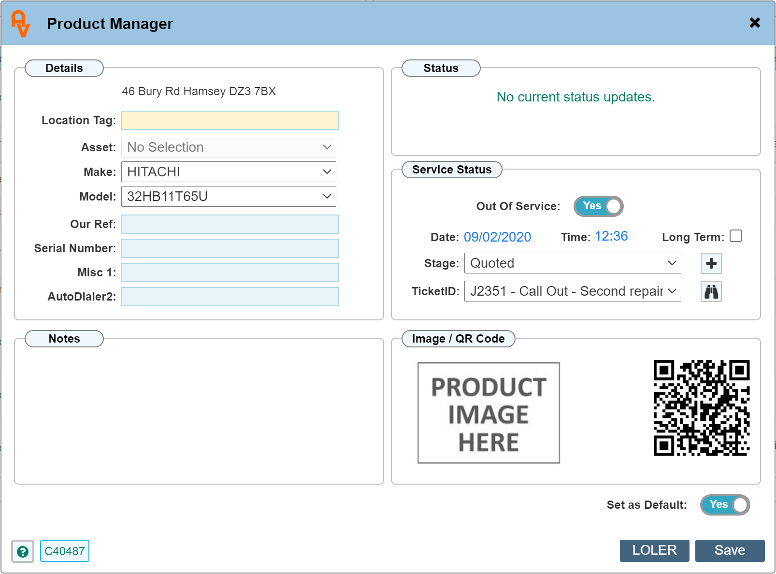Click the LOLER button
This screenshot has width=776, height=574.
coord(655,551)
